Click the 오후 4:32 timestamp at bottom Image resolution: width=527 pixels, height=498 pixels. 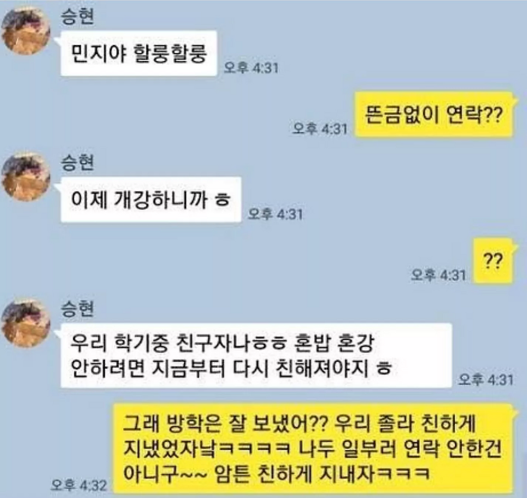point(79,485)
